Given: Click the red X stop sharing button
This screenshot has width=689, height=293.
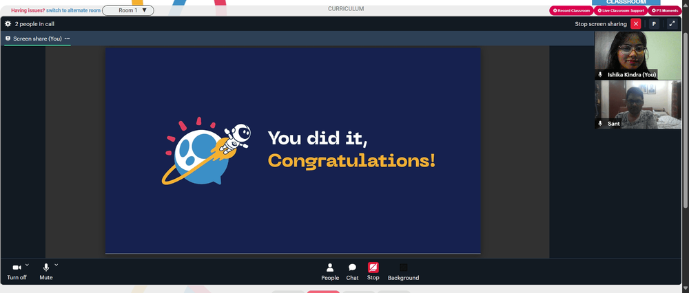Looking at the screenshot, I should pos(635,23).
